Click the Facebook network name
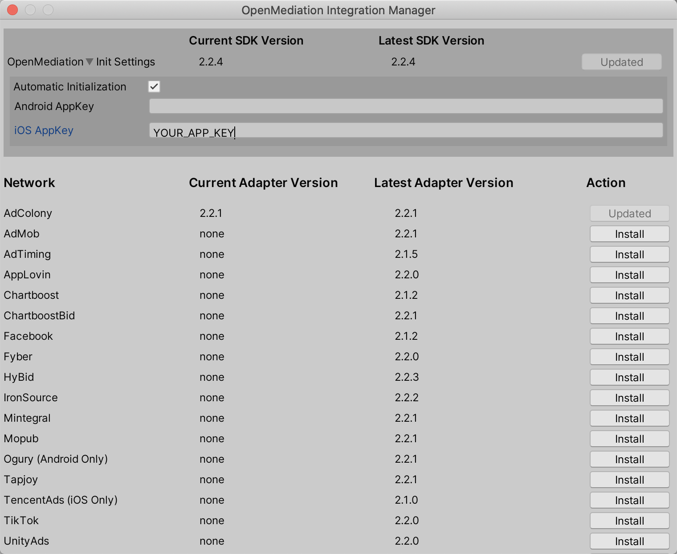This screenshot has width=677, height=554. click(29, 336)
